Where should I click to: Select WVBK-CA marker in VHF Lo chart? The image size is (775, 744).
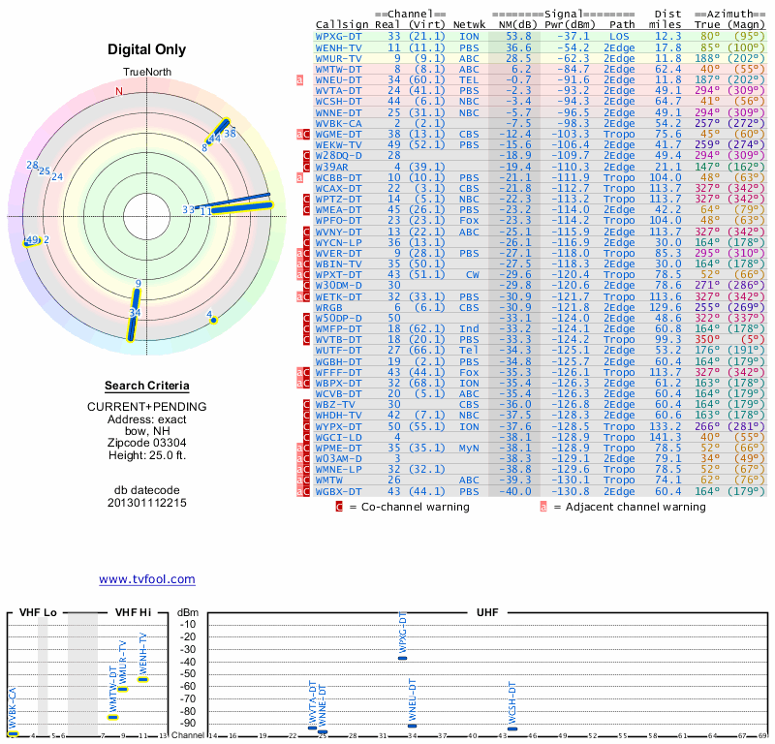click(13, 733)
